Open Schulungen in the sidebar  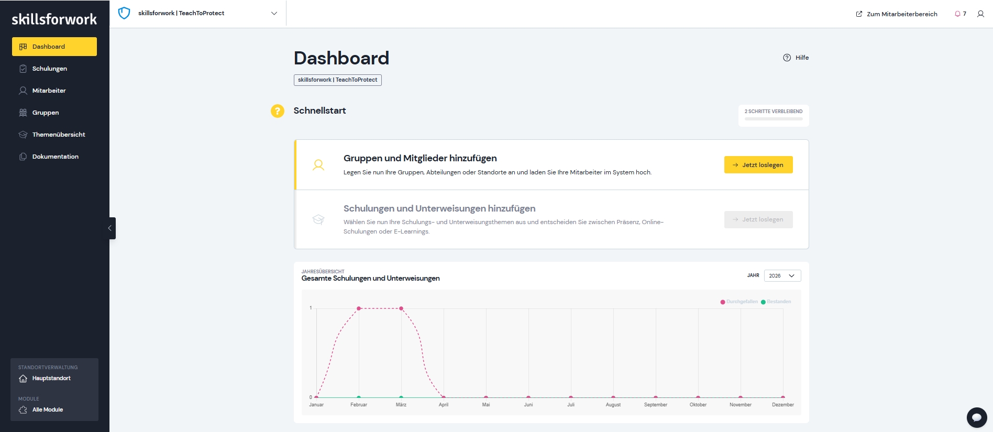pyautogui.click(x=49, y=69)
